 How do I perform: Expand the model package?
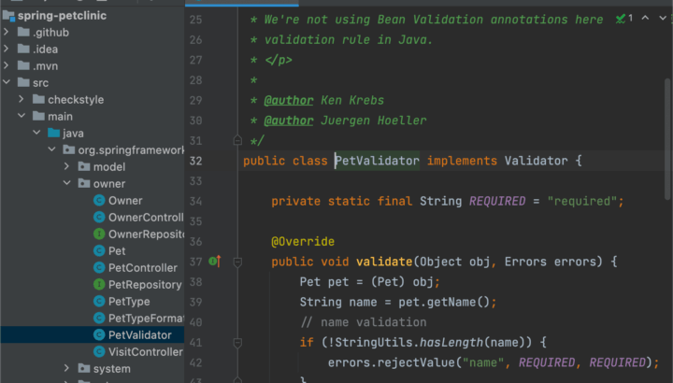(x=66, y=166)
